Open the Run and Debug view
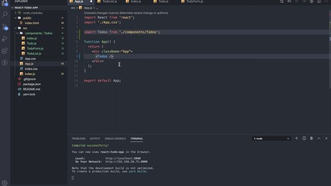Viewport: 331px width, 186px height. coord(5,39)
